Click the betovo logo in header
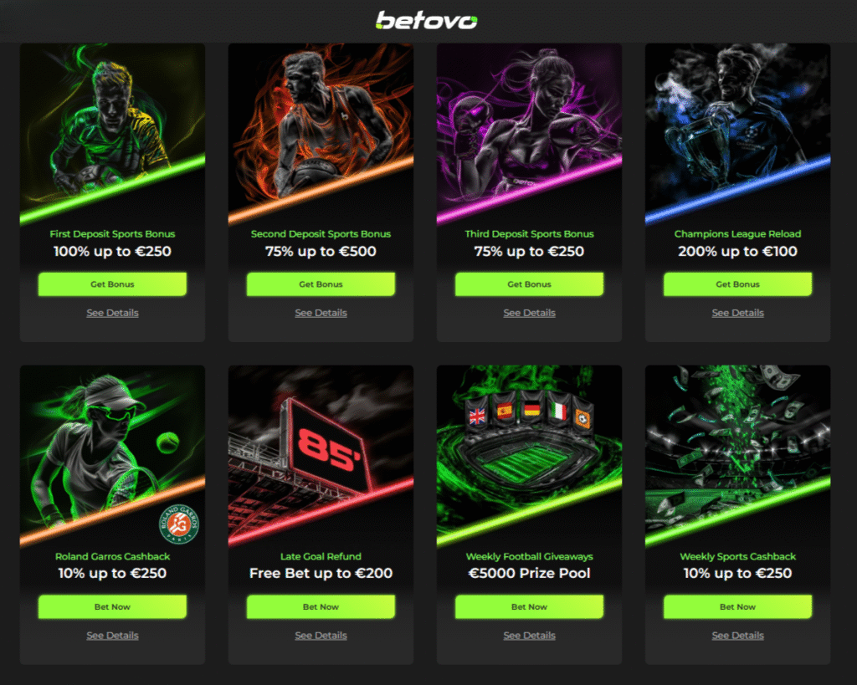This screenshot has width=857, height=685. coord(426,20)
